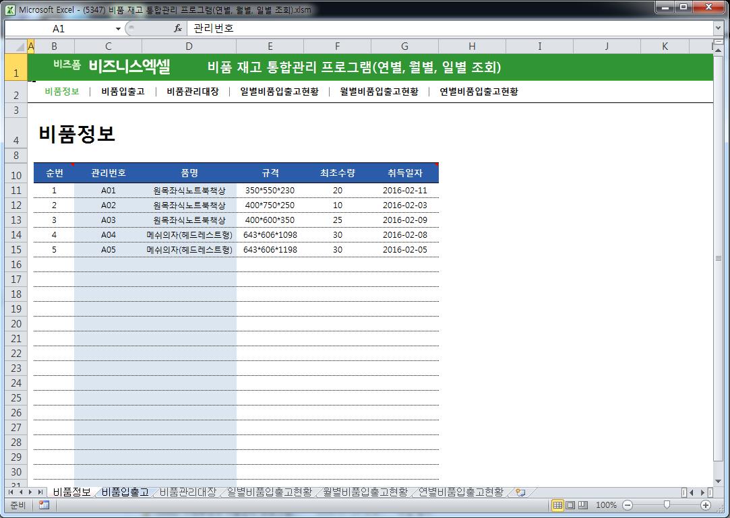
Task: Switch to Page Break Preview view
Action: [x=583, y=505]
